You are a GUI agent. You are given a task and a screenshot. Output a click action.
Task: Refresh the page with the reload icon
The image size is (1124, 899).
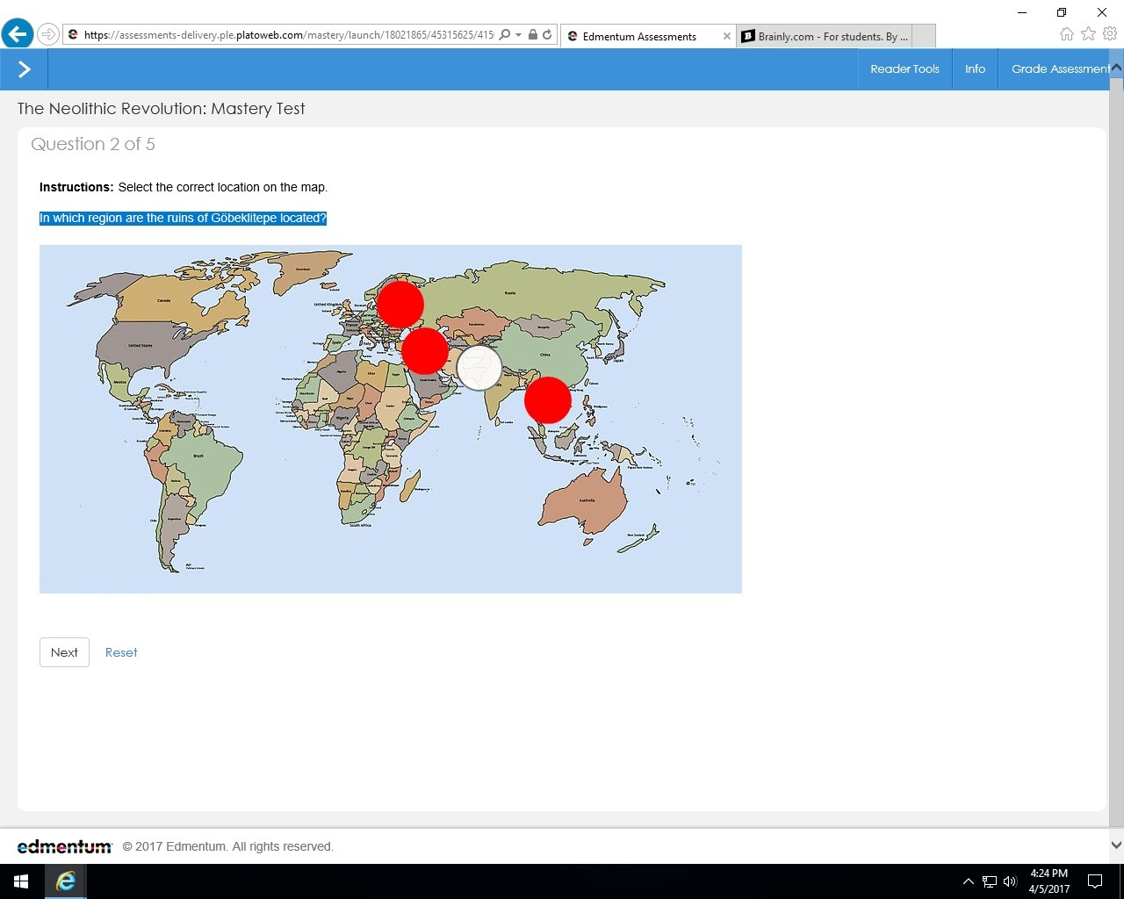point(547,35)
